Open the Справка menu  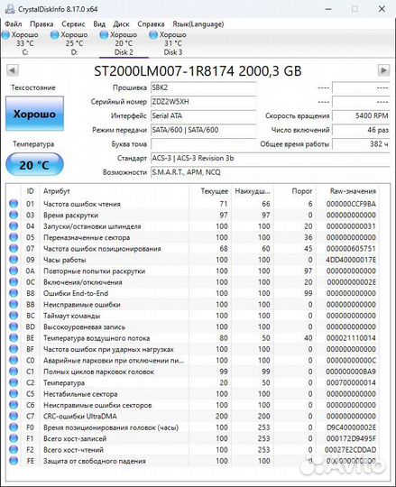(x=151, y=24)
